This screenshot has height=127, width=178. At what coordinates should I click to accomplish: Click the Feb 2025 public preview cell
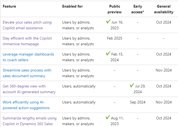point(115,38)
